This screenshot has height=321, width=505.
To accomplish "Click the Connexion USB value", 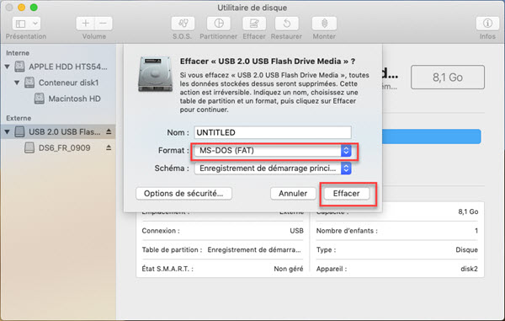I will click(296, 231).
